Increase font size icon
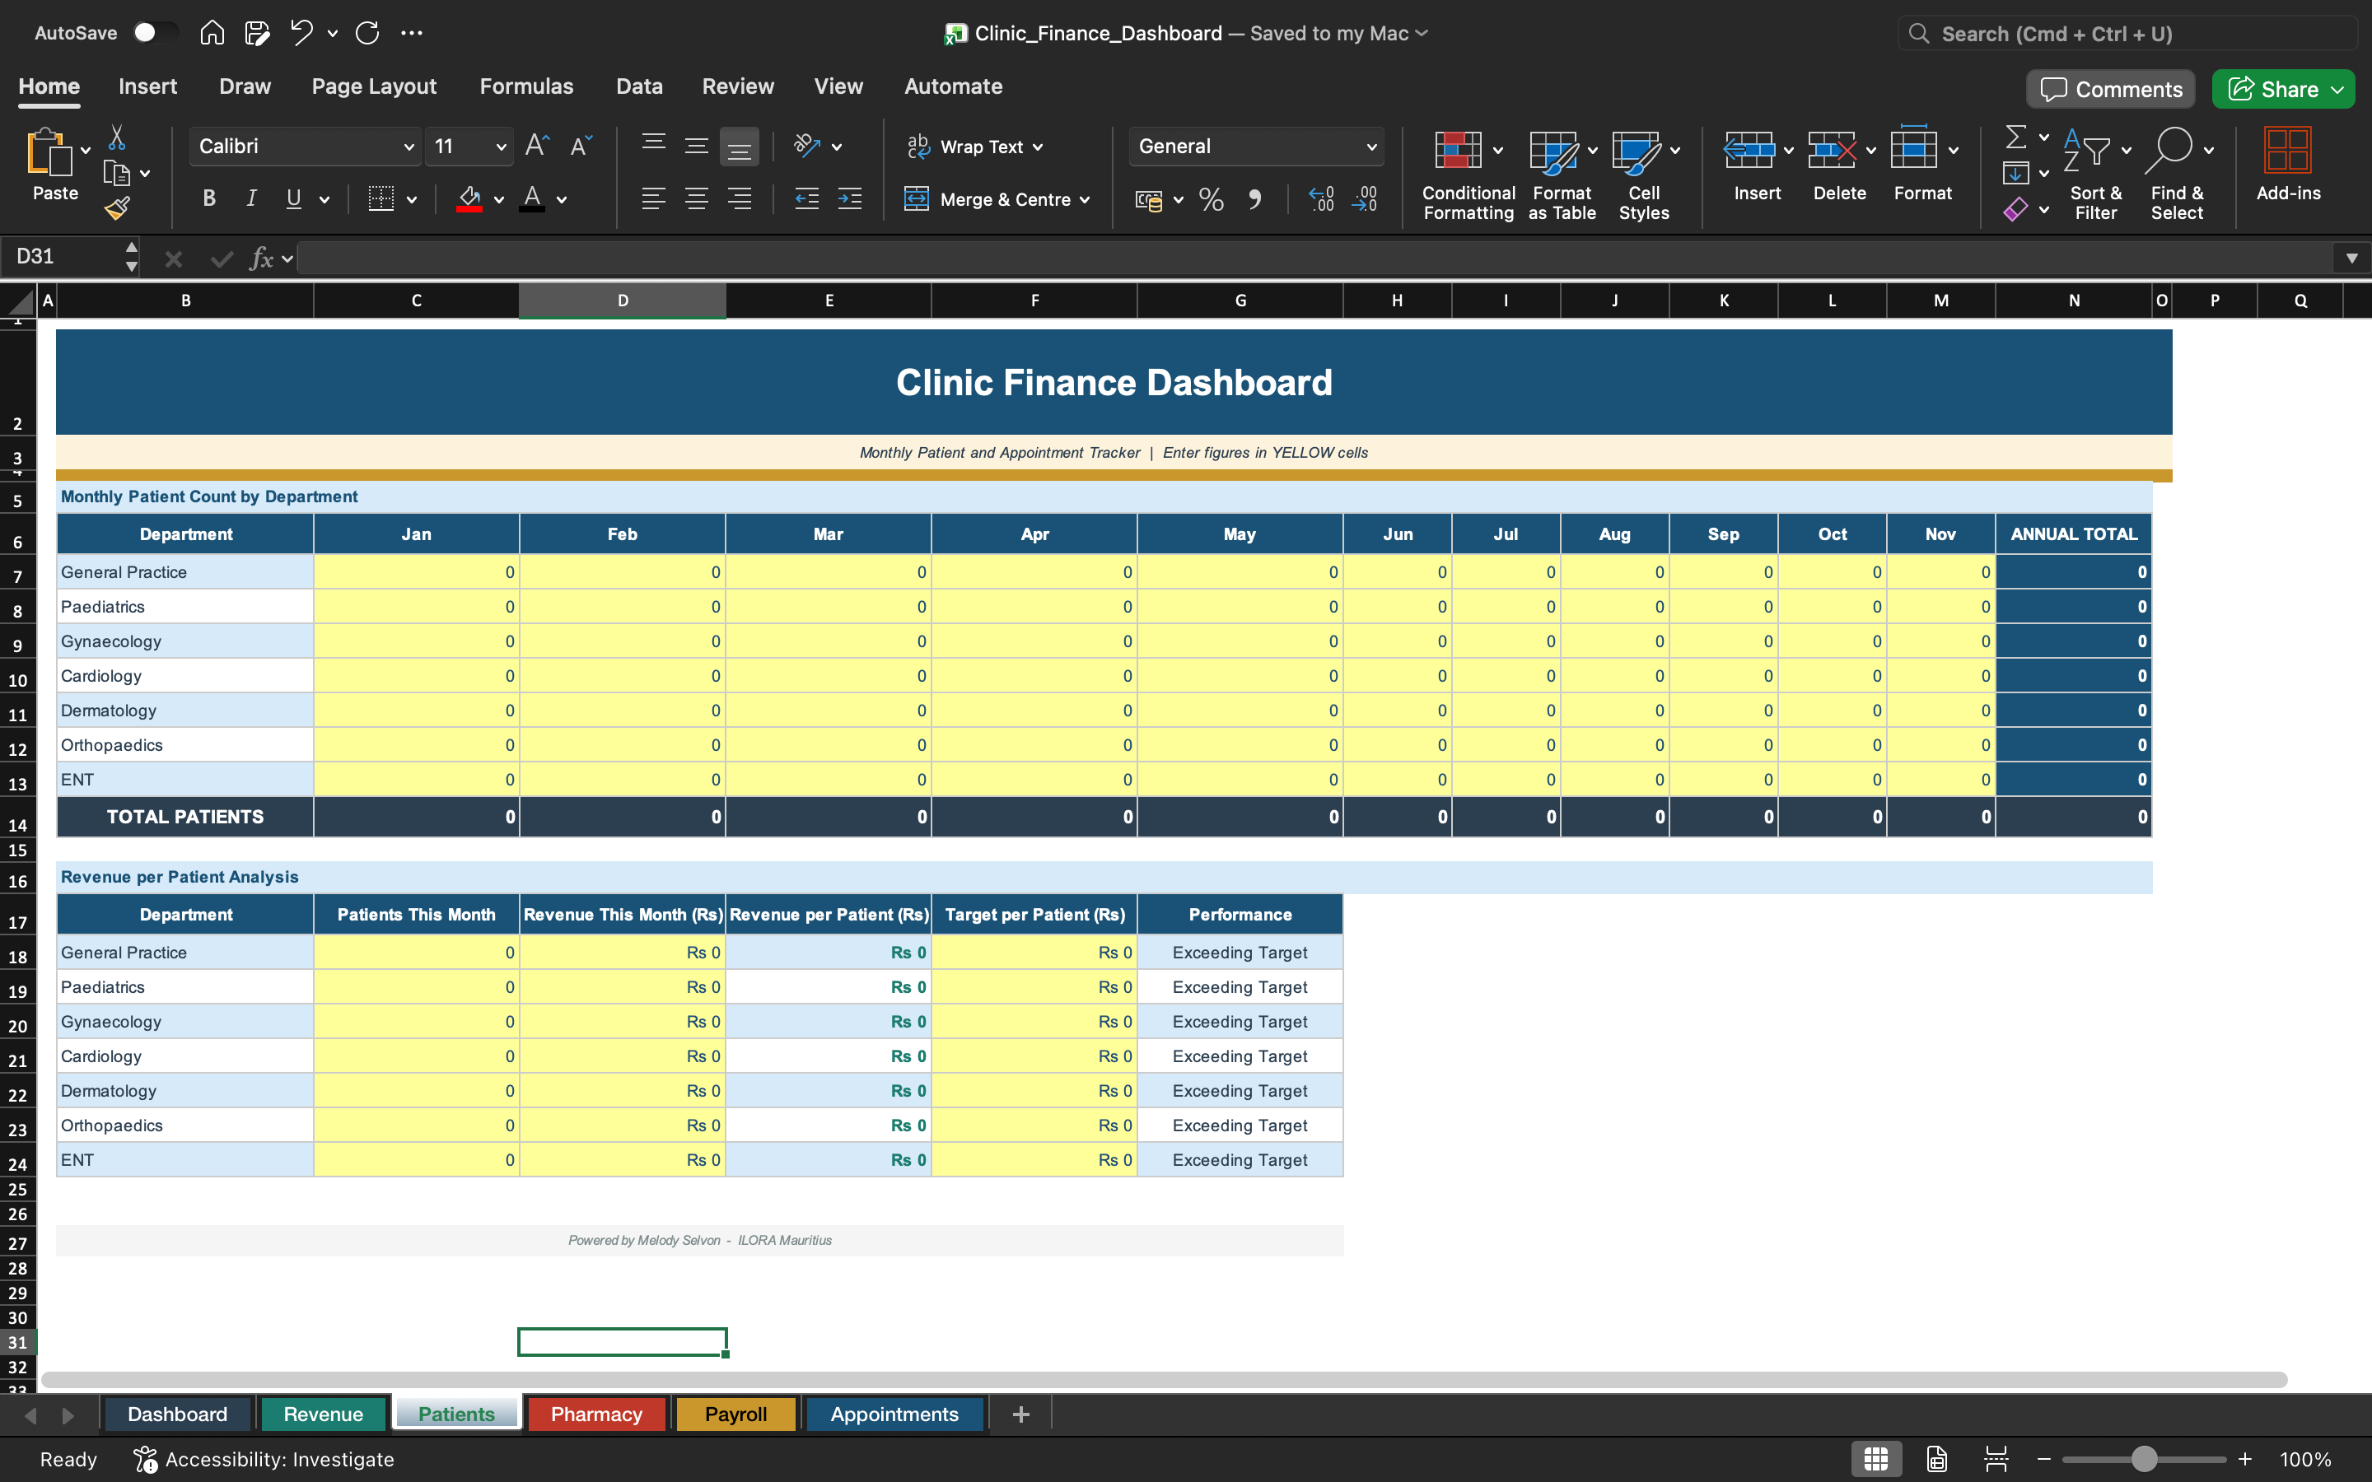The height and width of the screenshot is (1482, 2372). point(537,146)
